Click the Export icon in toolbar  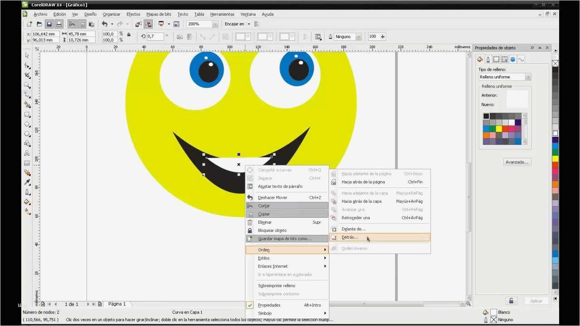pos(148,24)
